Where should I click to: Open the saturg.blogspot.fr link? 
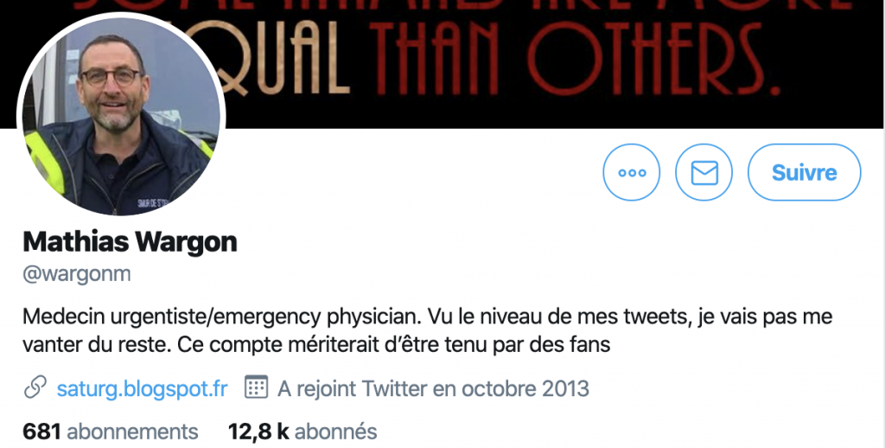143,388
